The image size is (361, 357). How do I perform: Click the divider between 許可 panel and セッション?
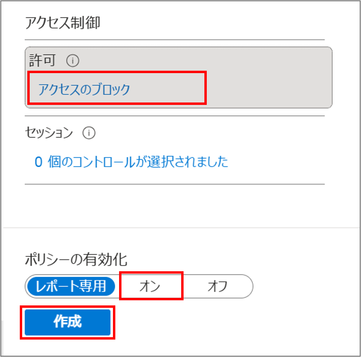tap(175, 116)
